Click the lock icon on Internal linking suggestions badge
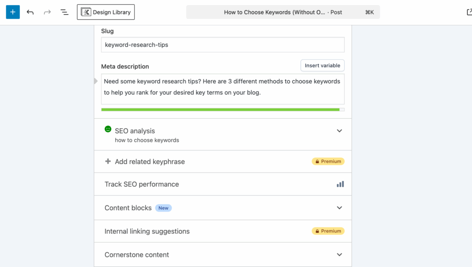This screenshot has width=472, height=267. point(318,231)
